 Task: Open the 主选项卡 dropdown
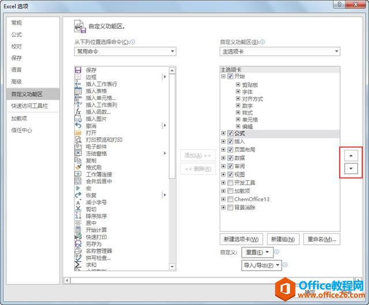[280, 51]
